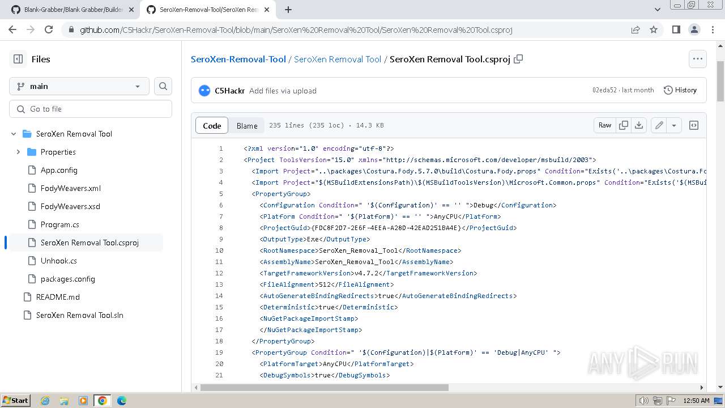Click site information lock icon
This screenshot has height=408, width=725.
pos(70,29)
